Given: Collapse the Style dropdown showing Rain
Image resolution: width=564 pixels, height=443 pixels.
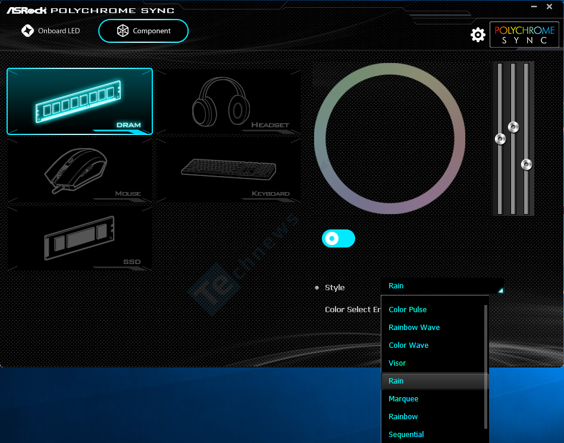Looking at the screenshot, I should click(x=442, y=286).
